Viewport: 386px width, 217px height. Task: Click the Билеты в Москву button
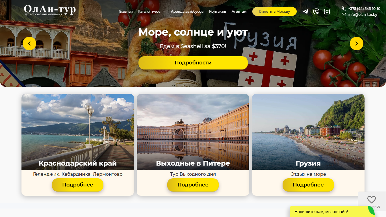tap(274, 12)
